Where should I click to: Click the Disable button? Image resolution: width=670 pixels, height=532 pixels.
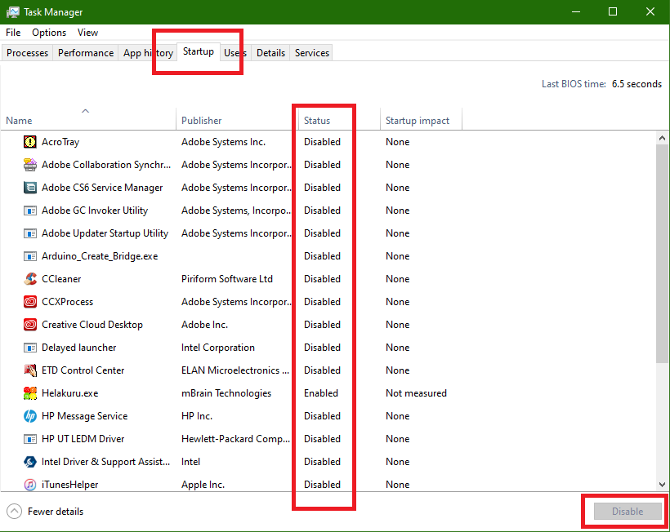[628, 511]
